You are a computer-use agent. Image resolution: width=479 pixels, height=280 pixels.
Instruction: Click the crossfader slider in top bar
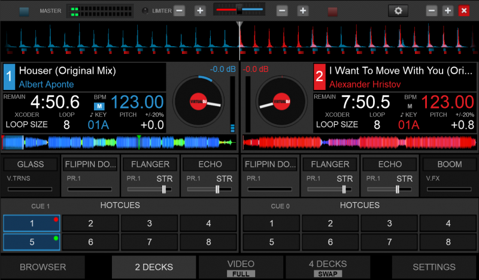coord(239,10)
